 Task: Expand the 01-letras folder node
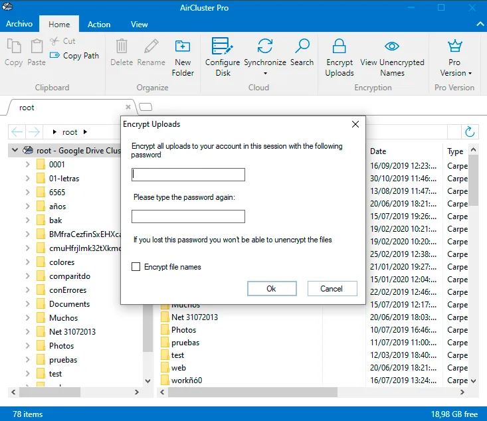tap(28, 178)
